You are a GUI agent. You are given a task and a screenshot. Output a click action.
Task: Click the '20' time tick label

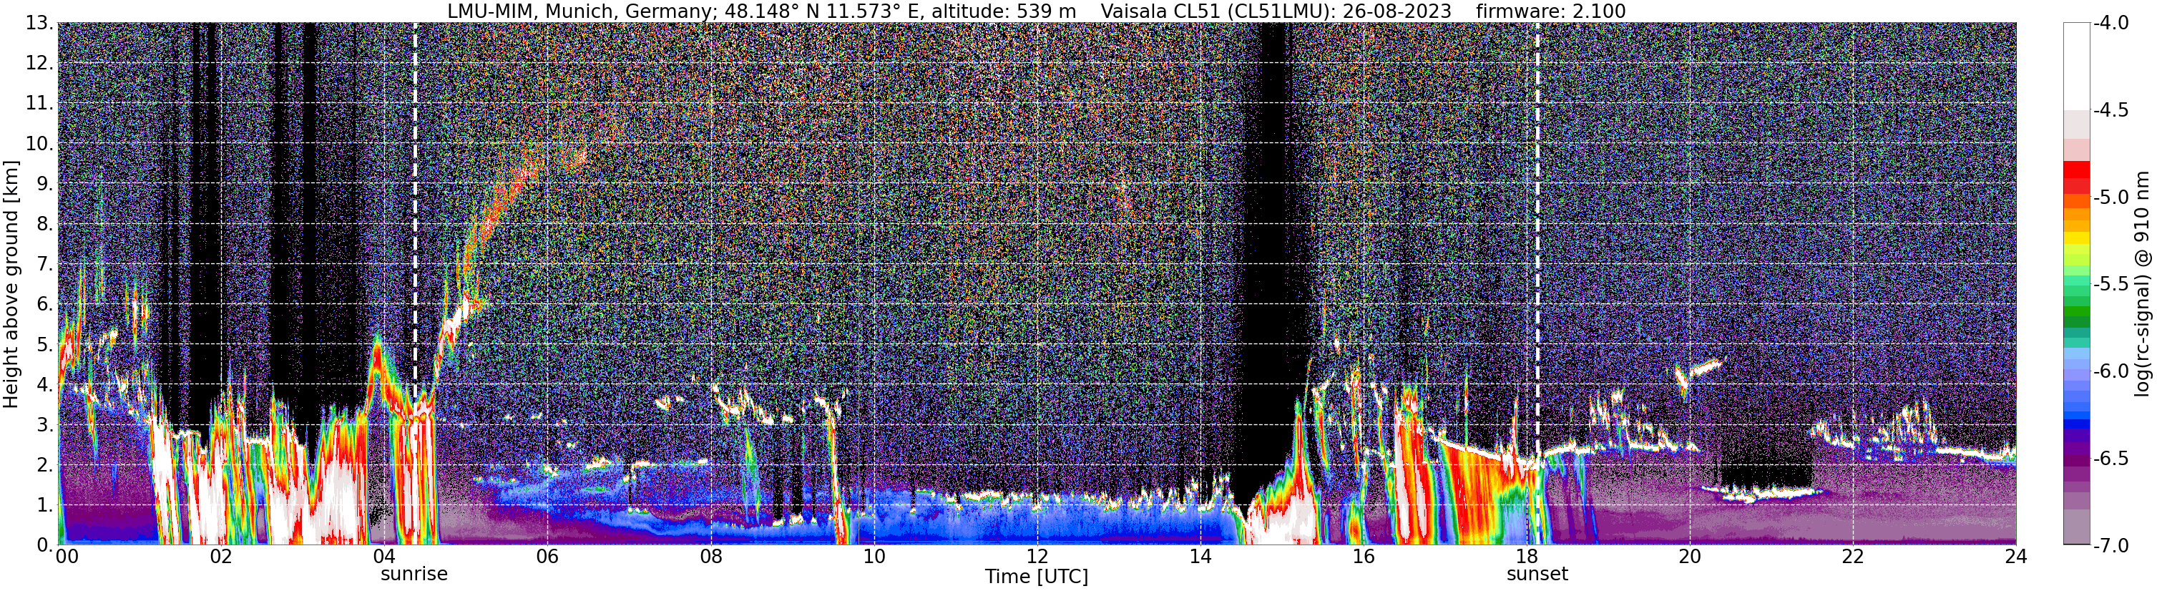(1690, 557)
